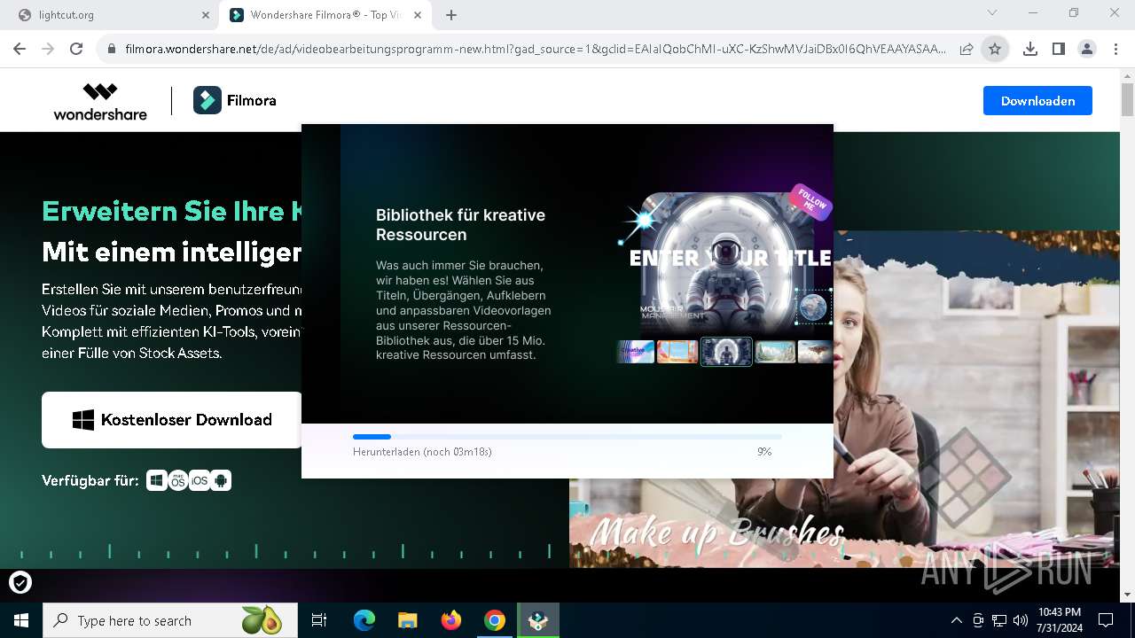Click the browser forward arrow
This screenshot has height=638, width=1135.
tap(49, 49)
